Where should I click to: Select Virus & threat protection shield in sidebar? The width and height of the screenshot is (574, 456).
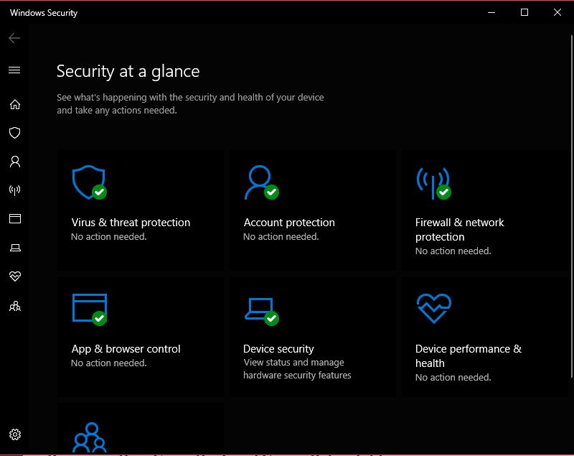14,133
